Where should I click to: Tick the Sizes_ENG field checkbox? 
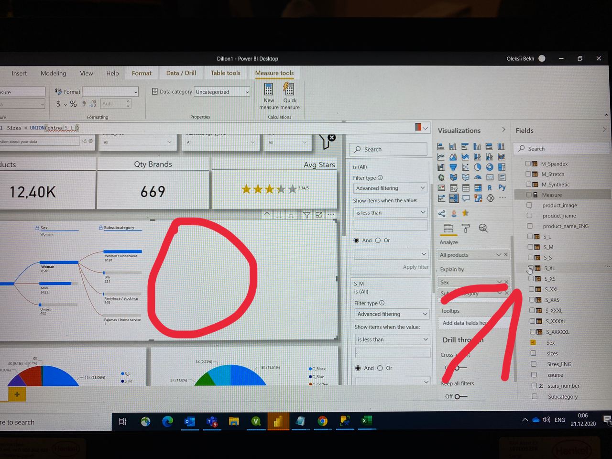(534, 364)
